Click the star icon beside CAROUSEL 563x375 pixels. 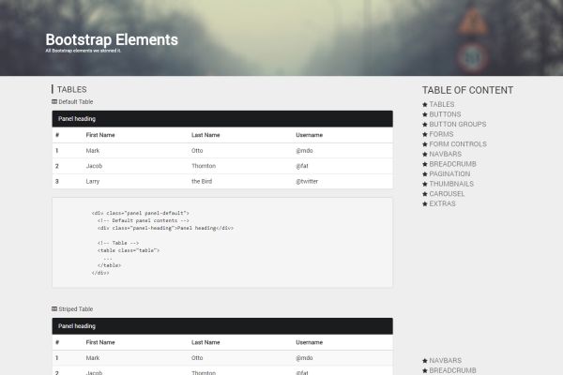pos(425,194)
